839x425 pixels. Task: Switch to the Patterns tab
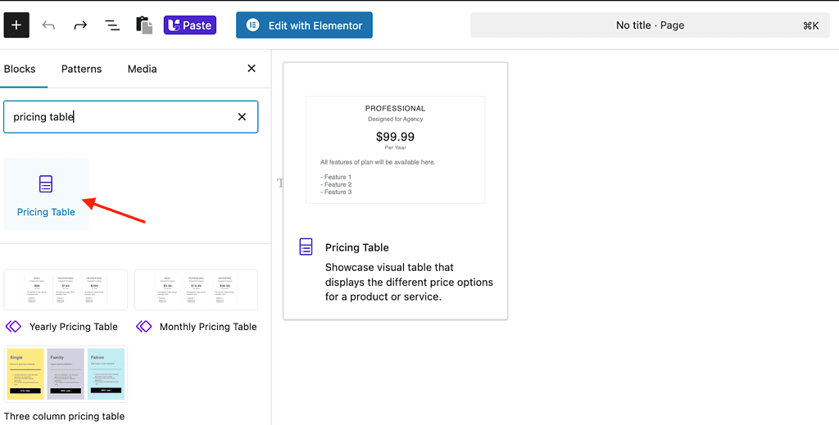click(81, 69)
